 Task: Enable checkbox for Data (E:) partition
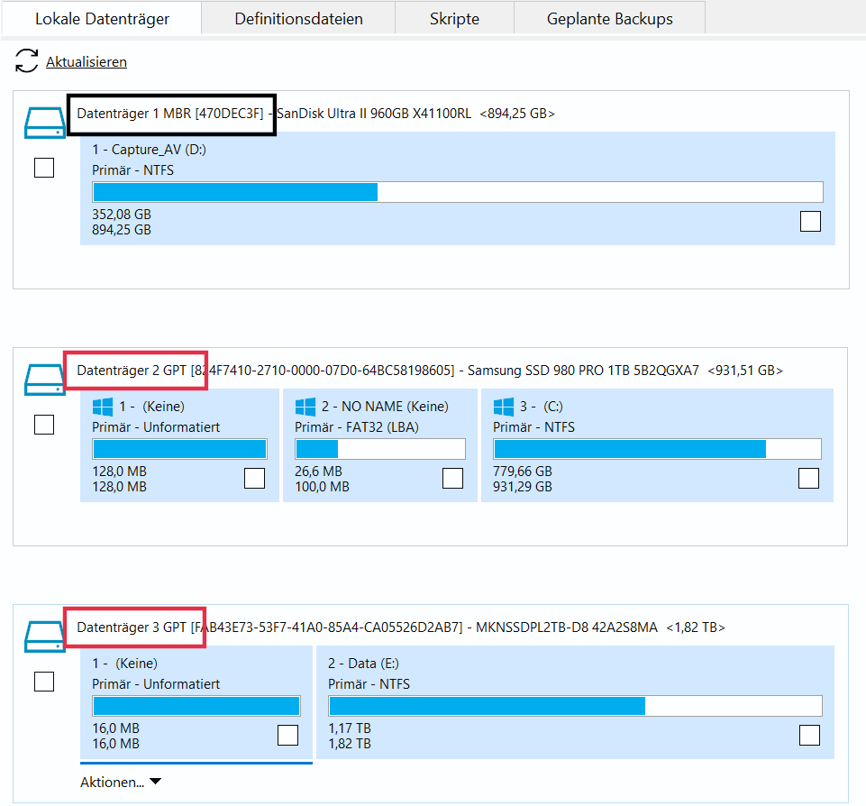click(x=809, y=735)
